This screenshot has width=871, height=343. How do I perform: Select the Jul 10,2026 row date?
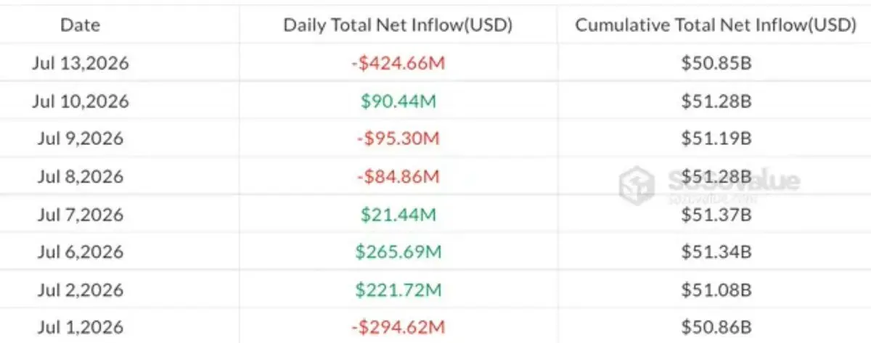click(x=80, y=101)
